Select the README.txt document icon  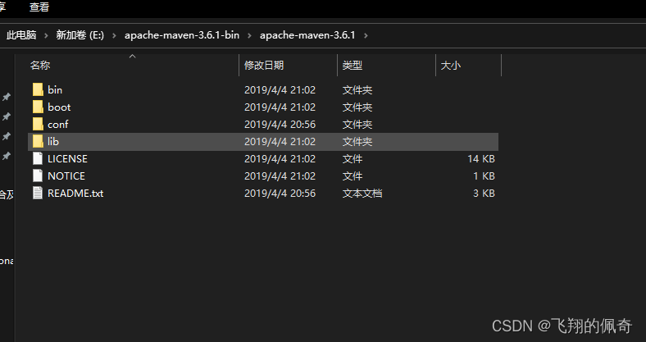(38, 194)
